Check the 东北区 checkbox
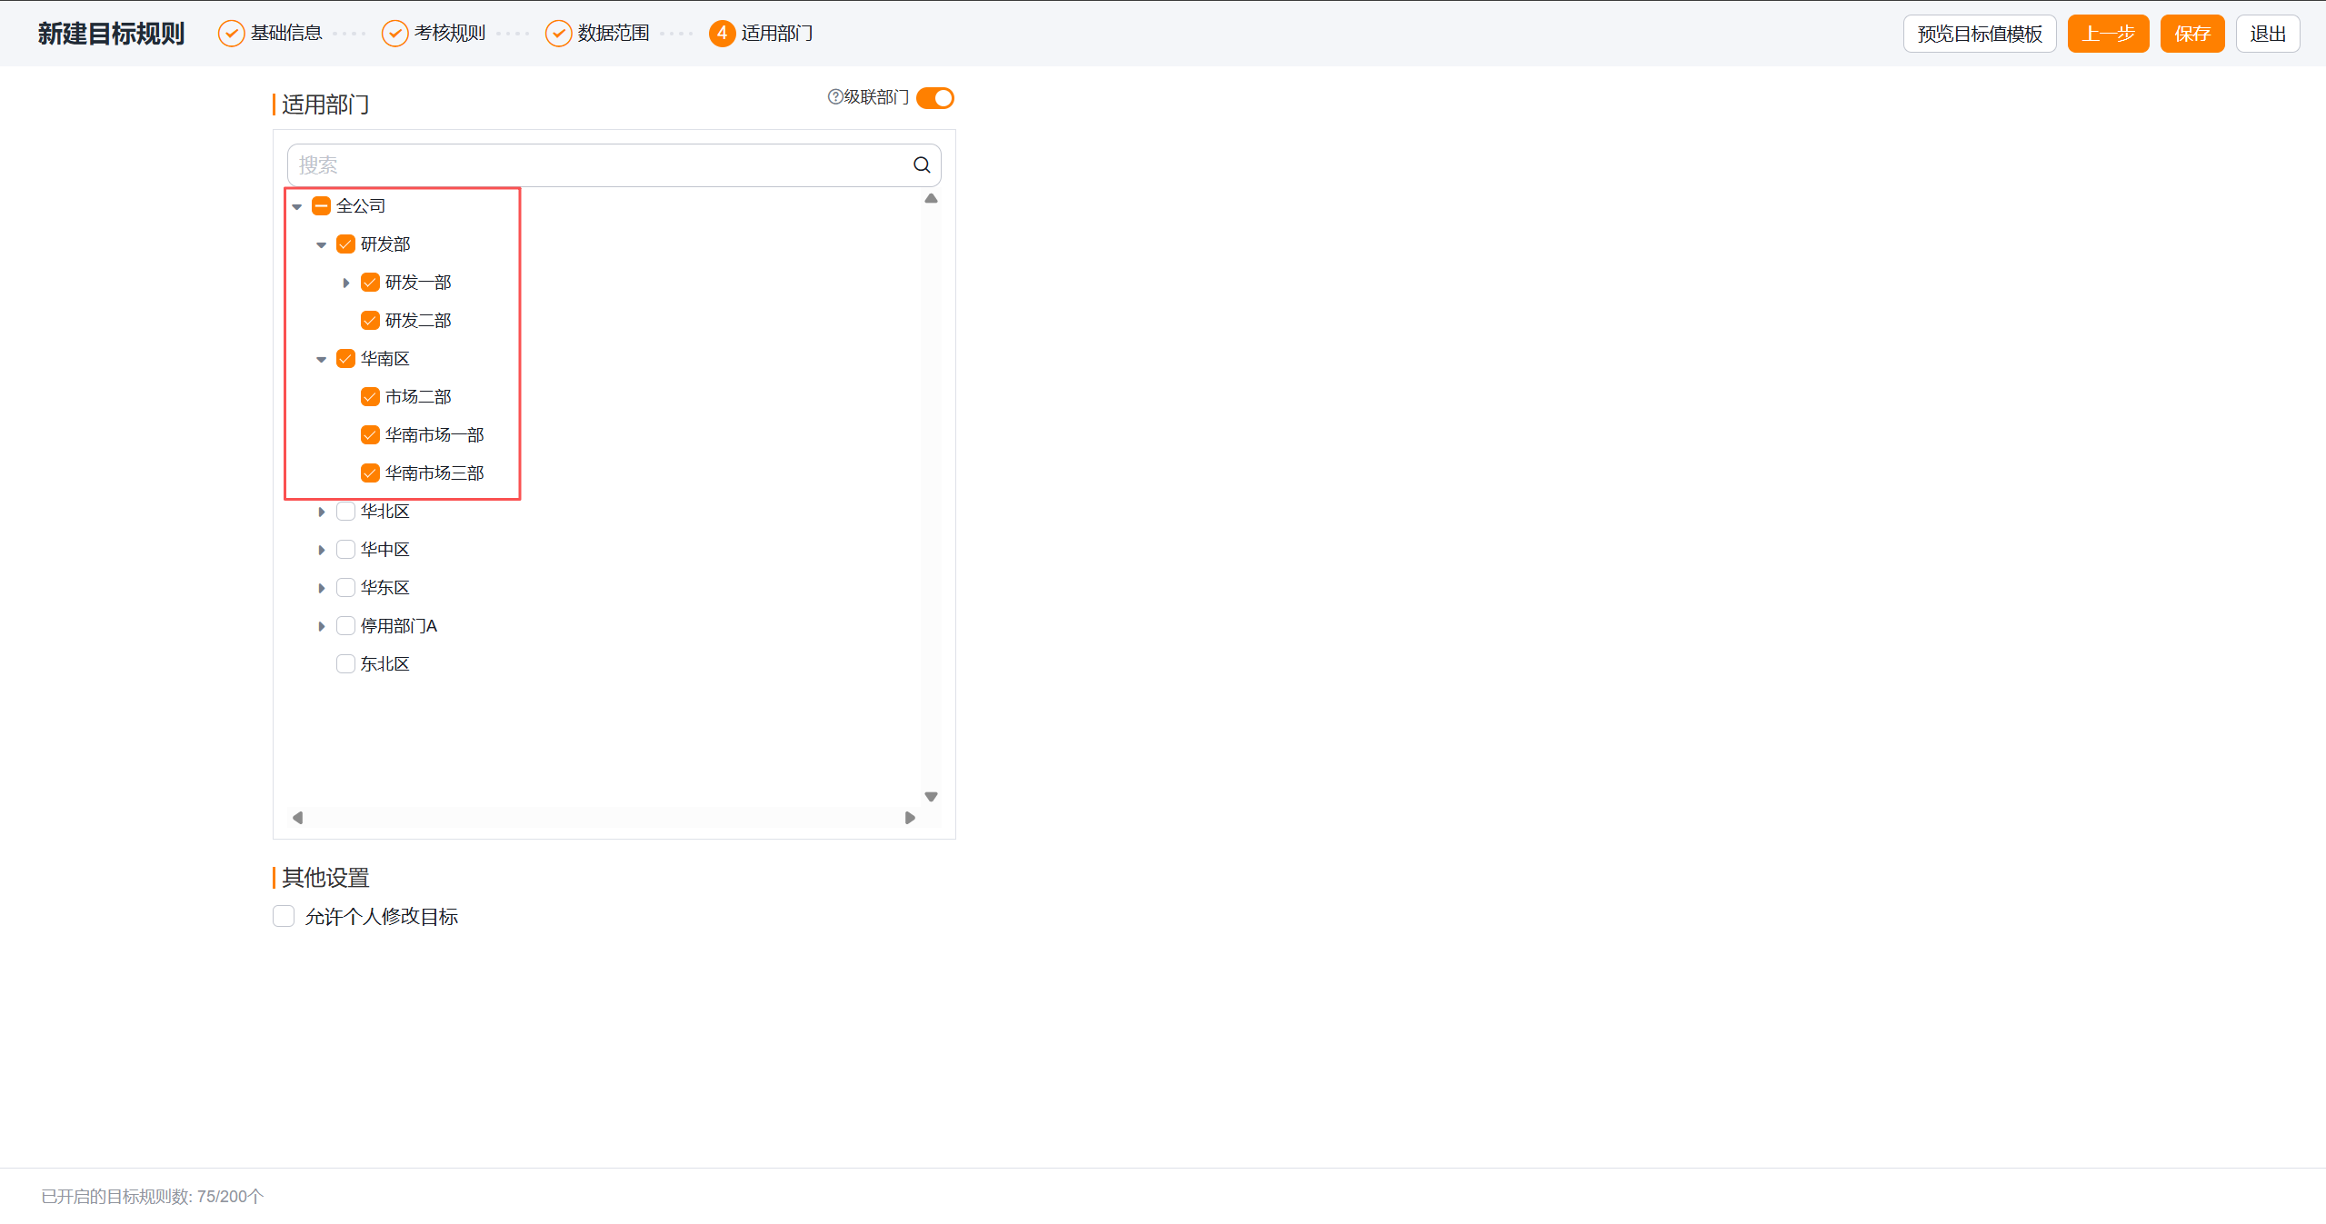Screen dimensions: 2326x1224 tap(345, 664)
